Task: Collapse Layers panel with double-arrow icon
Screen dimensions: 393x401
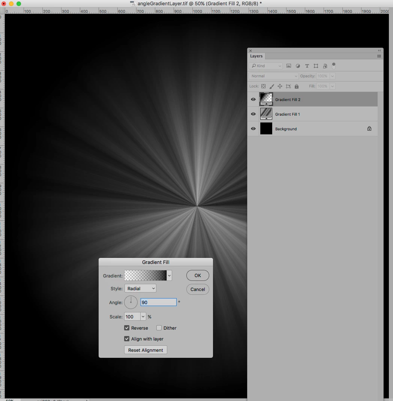Action: tap(379, 50)
